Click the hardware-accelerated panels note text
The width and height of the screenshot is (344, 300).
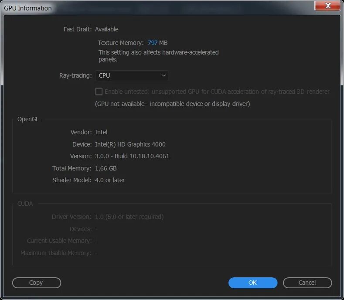click(x=158, y=56)
